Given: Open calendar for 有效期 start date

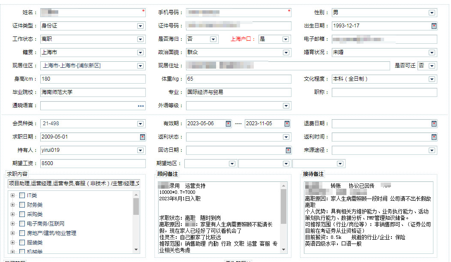Looking at the screenshot, I should point(228,123).
